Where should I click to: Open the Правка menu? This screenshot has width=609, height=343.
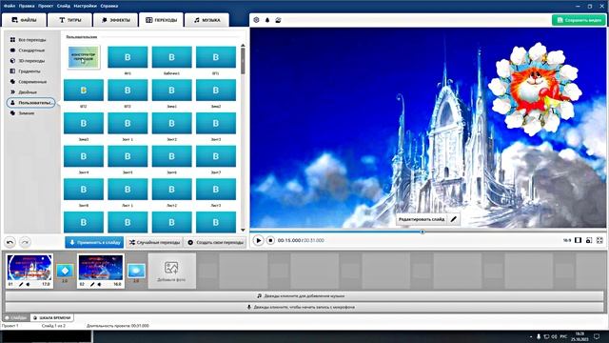tap(27, 6)
